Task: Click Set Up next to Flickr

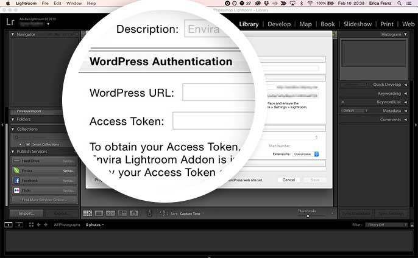Action: click(x=68, y=190)
